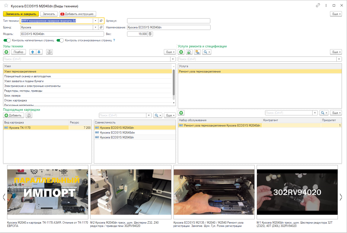Show the help question mark for scanned pages
The height and width of the screenshot is (233, 347).
pos(114,40)
